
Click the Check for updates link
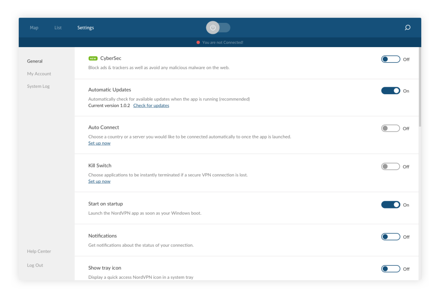click(151, 105)
